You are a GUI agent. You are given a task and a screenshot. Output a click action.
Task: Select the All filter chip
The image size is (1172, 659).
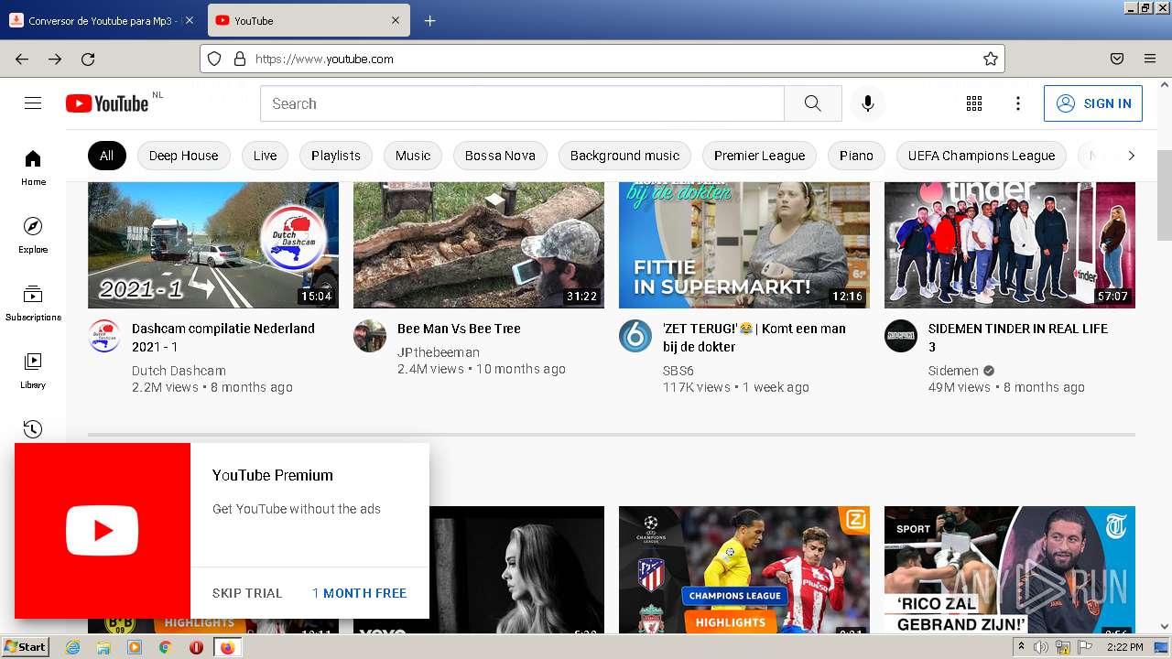106,156
